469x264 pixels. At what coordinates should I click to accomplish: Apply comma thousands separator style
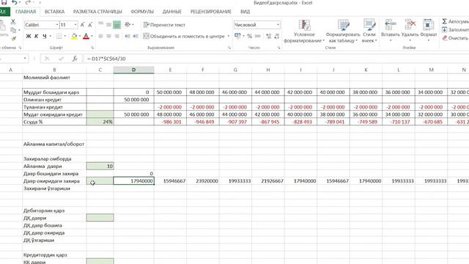[257, 36]
